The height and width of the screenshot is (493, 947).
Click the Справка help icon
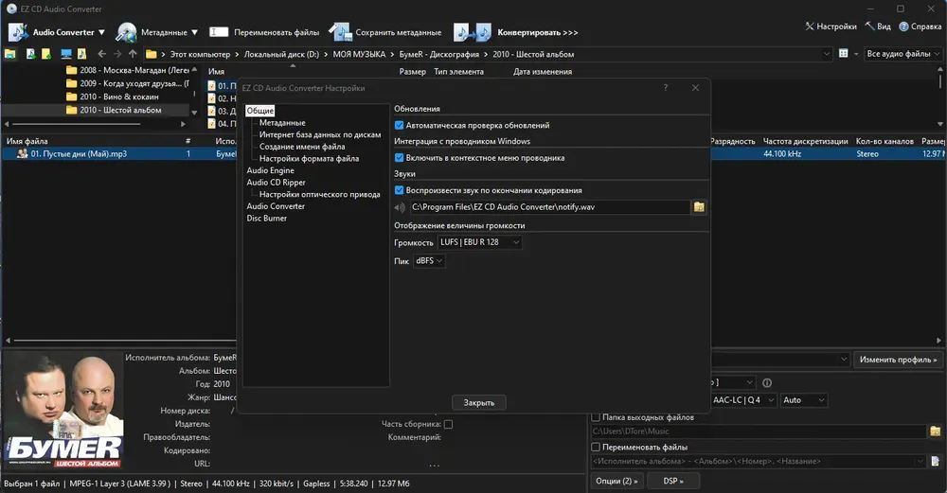pyautogui.click(x=903, y=26)
